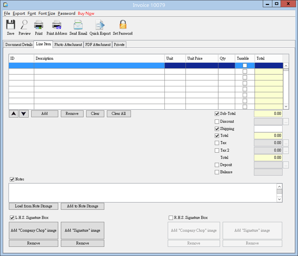
Task: Open the Password menu
Action: 67,13
